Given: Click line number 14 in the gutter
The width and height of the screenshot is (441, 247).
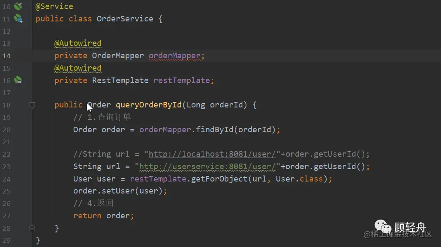Looking at the screenshot, I should coord(6,56).
